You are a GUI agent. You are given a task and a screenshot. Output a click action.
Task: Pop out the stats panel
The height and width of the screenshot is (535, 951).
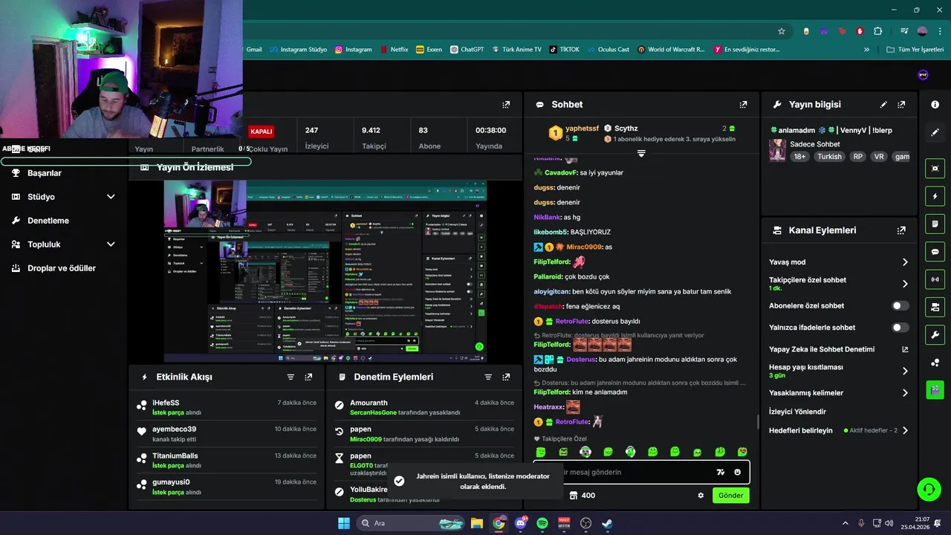click(506, 105)
